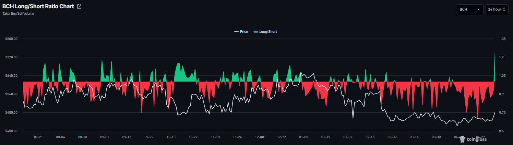The image size is (513, 145).
Task: Click the $560.00 price axis label
Action: pos(11,94)
